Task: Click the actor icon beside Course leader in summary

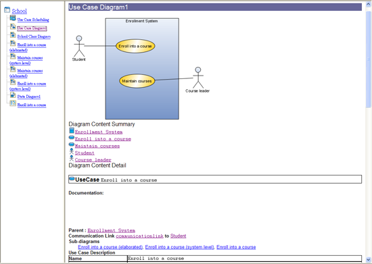Action: (72, 158)
